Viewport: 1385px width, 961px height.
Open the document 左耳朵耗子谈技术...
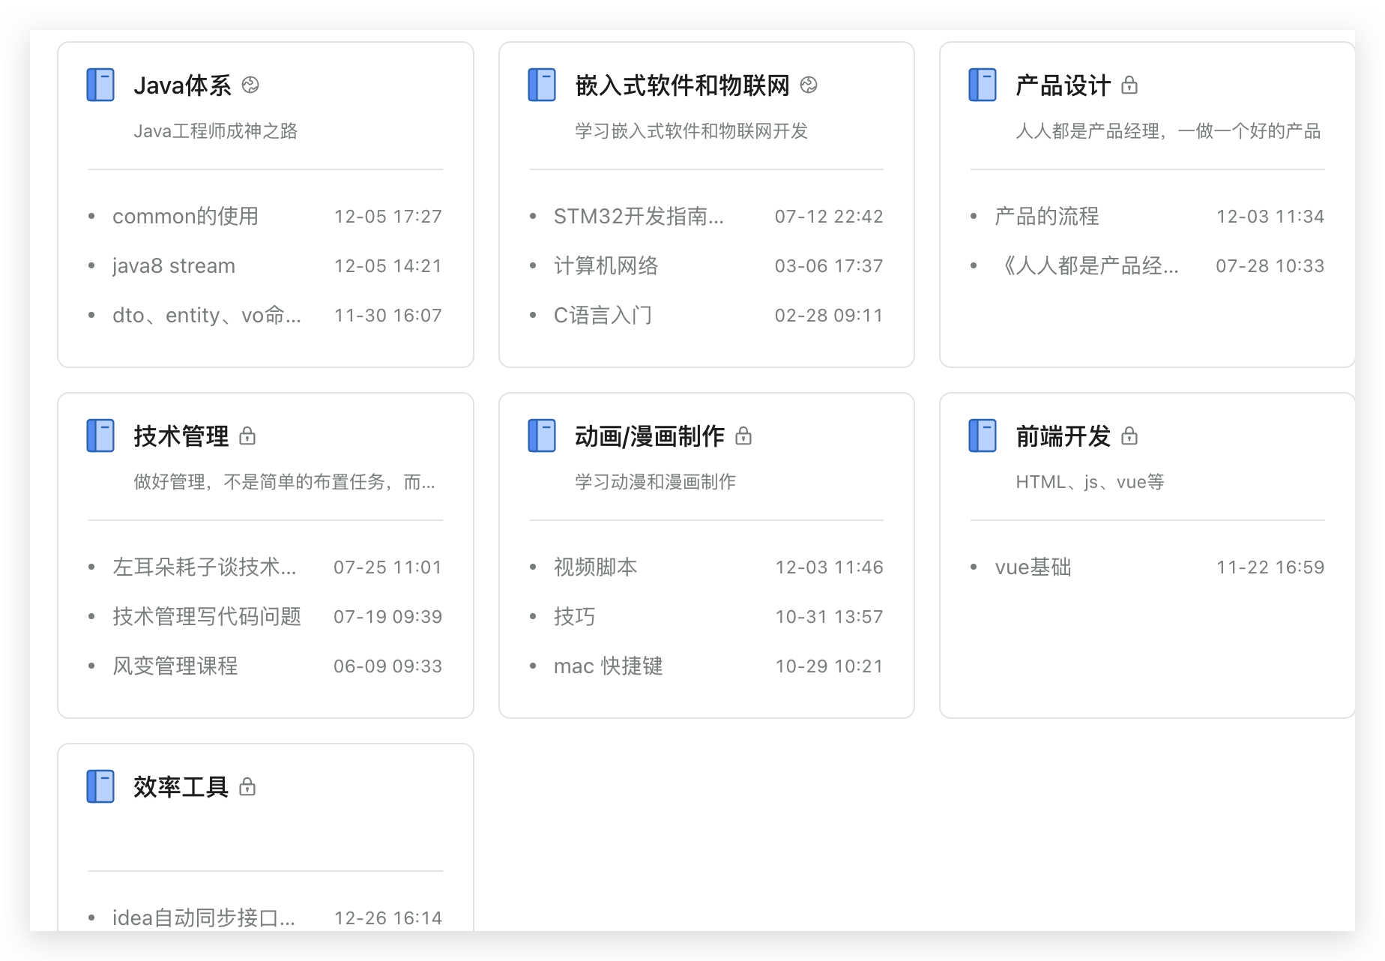[x=205, y=567]
